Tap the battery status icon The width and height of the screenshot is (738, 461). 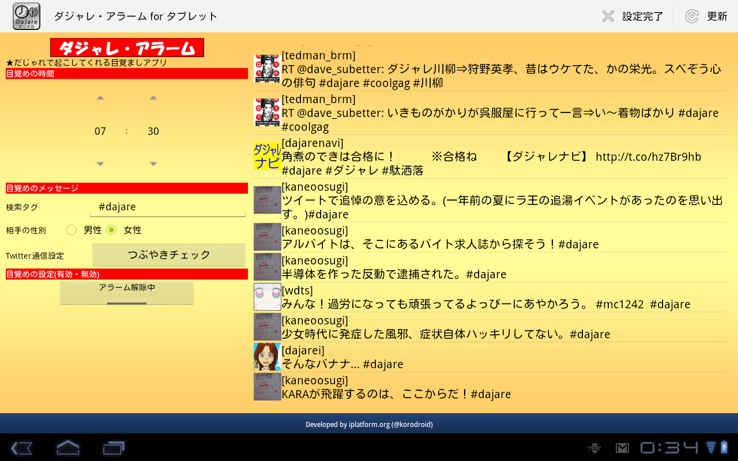point(724,447)
